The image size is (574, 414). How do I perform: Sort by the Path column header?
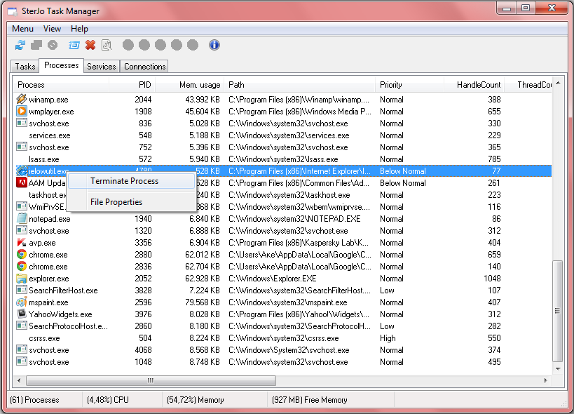click(300, 85)
